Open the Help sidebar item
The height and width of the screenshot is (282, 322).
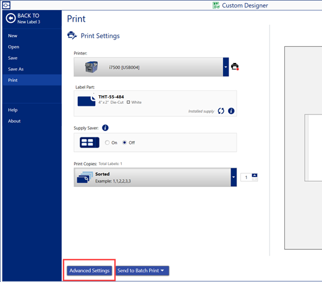13,110
